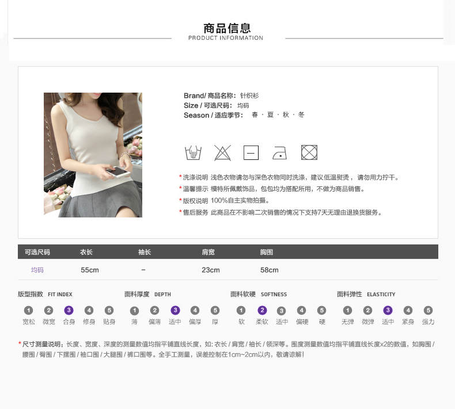Screen dimensions: 455x409
Task: Click the dry flat square icon
Action: 251,153
